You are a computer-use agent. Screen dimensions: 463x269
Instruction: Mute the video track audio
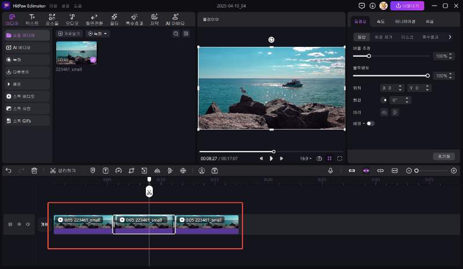click(28, 224)
